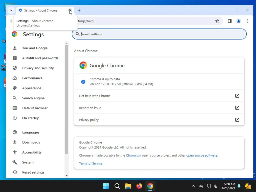Click the sidebar scrollbar thumb

[66, 99]
